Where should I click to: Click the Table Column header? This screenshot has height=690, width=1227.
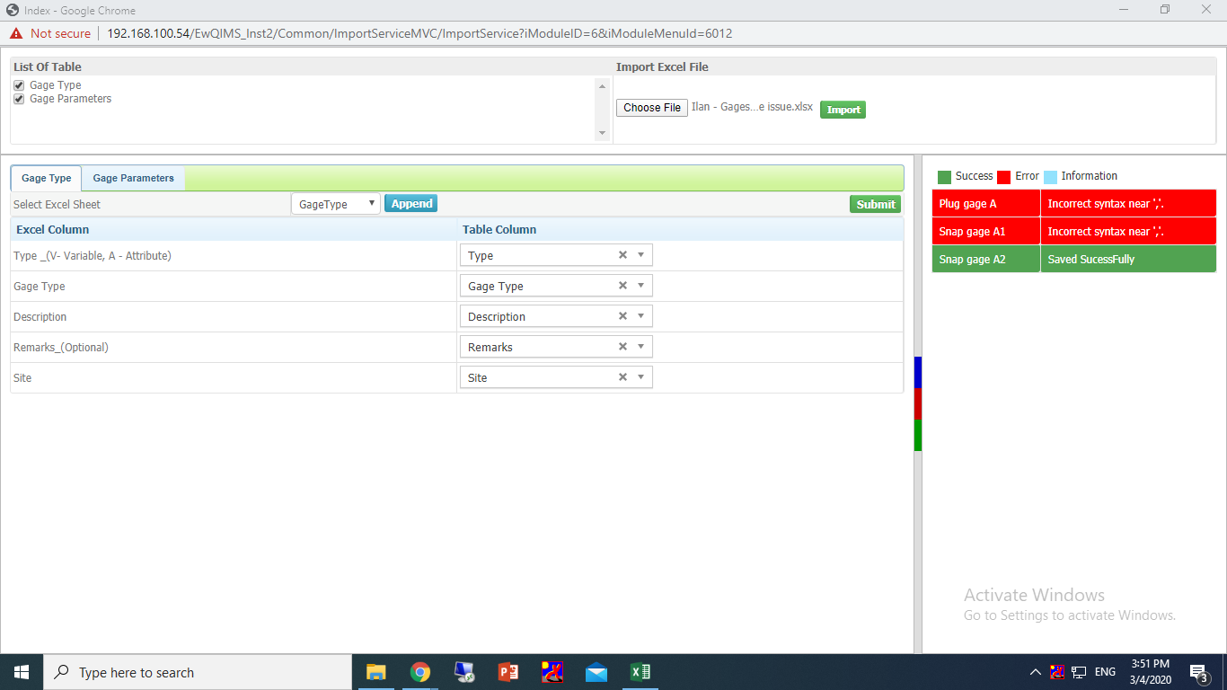tap(499, 230)
